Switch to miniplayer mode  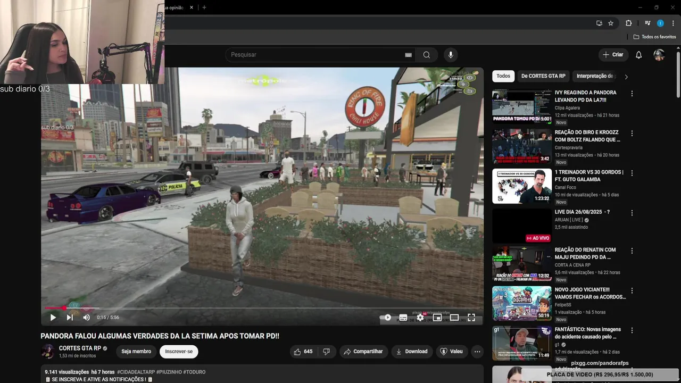437,318
